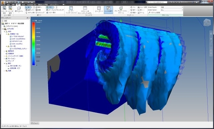
Task: Open the Global Vector dropdown
Action: coord(172,10)
